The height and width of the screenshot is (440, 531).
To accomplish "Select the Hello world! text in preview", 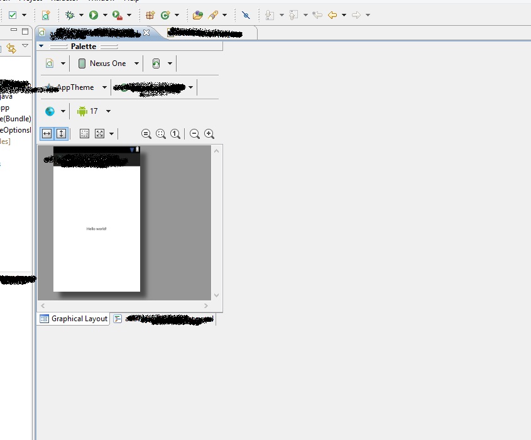I will [96, 229].
